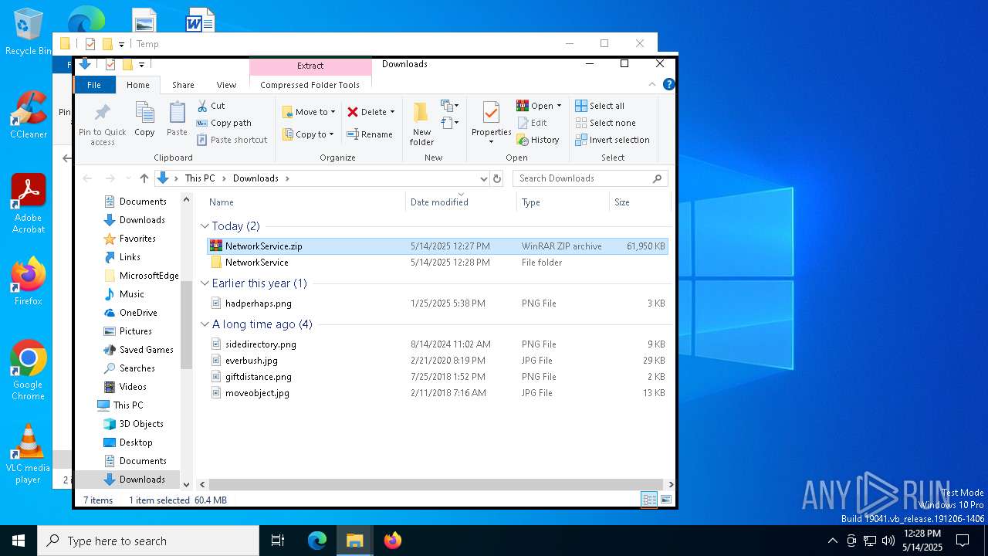
Task: Expand the Open dropdown arrow in ribbon
Action: [x=559, y=106]
